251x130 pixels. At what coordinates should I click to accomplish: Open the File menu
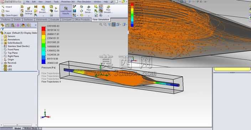[x=28, y=1]
